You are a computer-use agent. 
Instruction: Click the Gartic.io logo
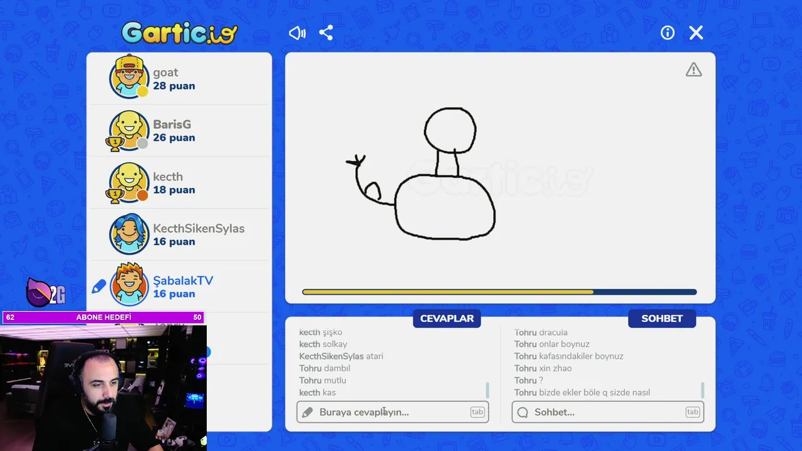click(179, 33)
